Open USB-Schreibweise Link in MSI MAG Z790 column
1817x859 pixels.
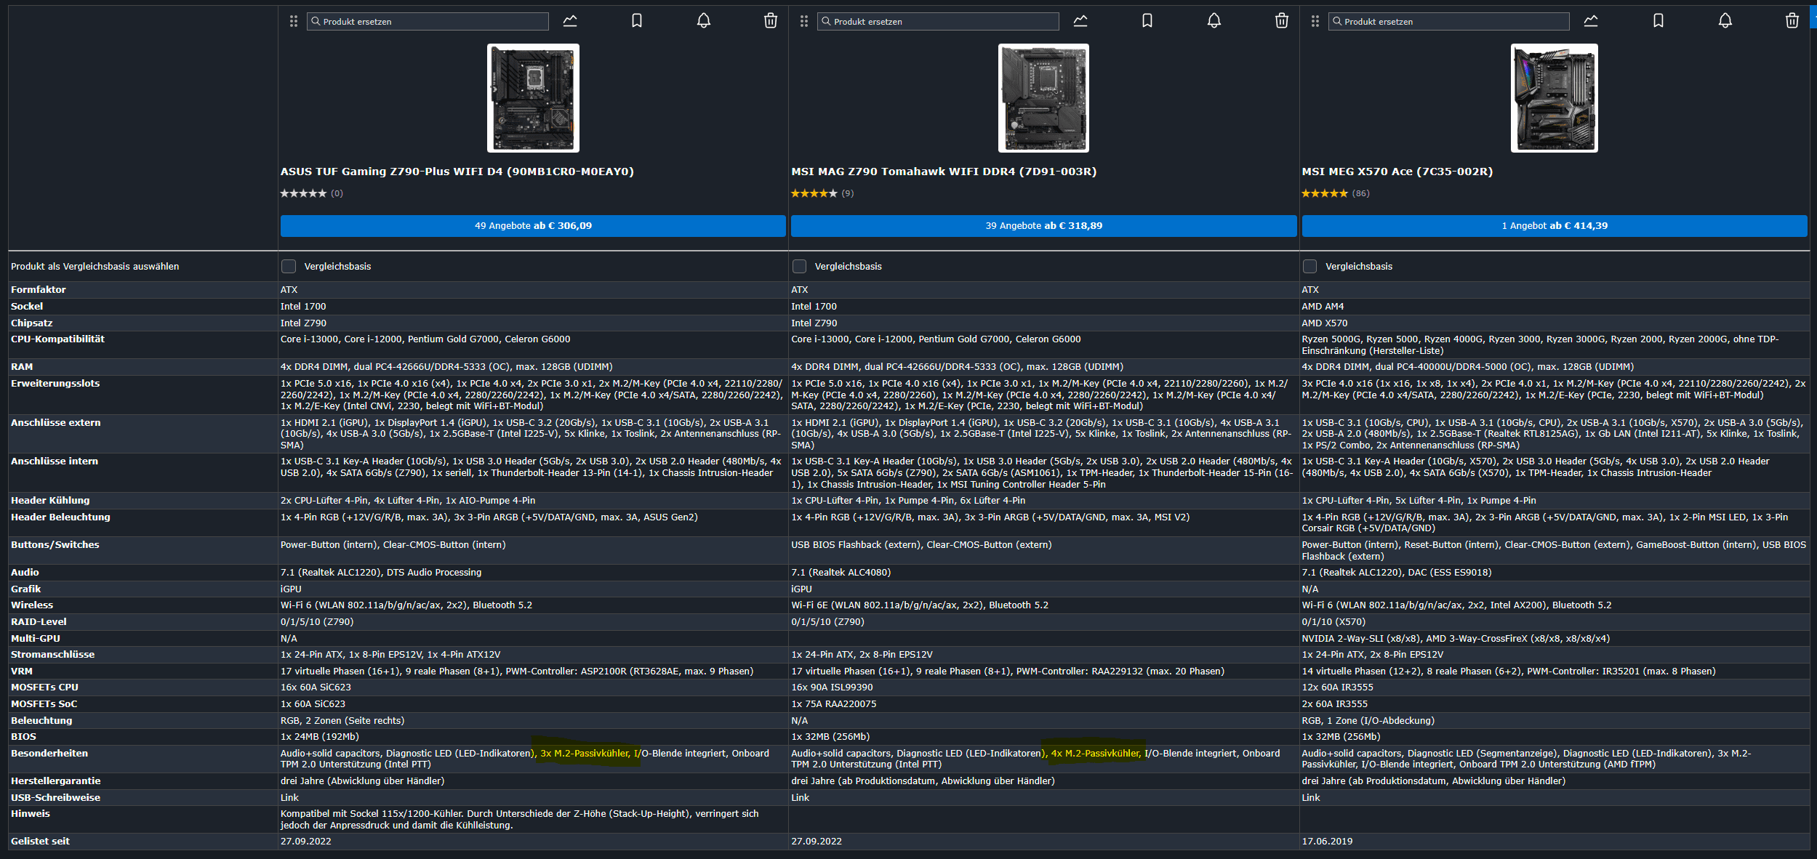pos(800,798)
